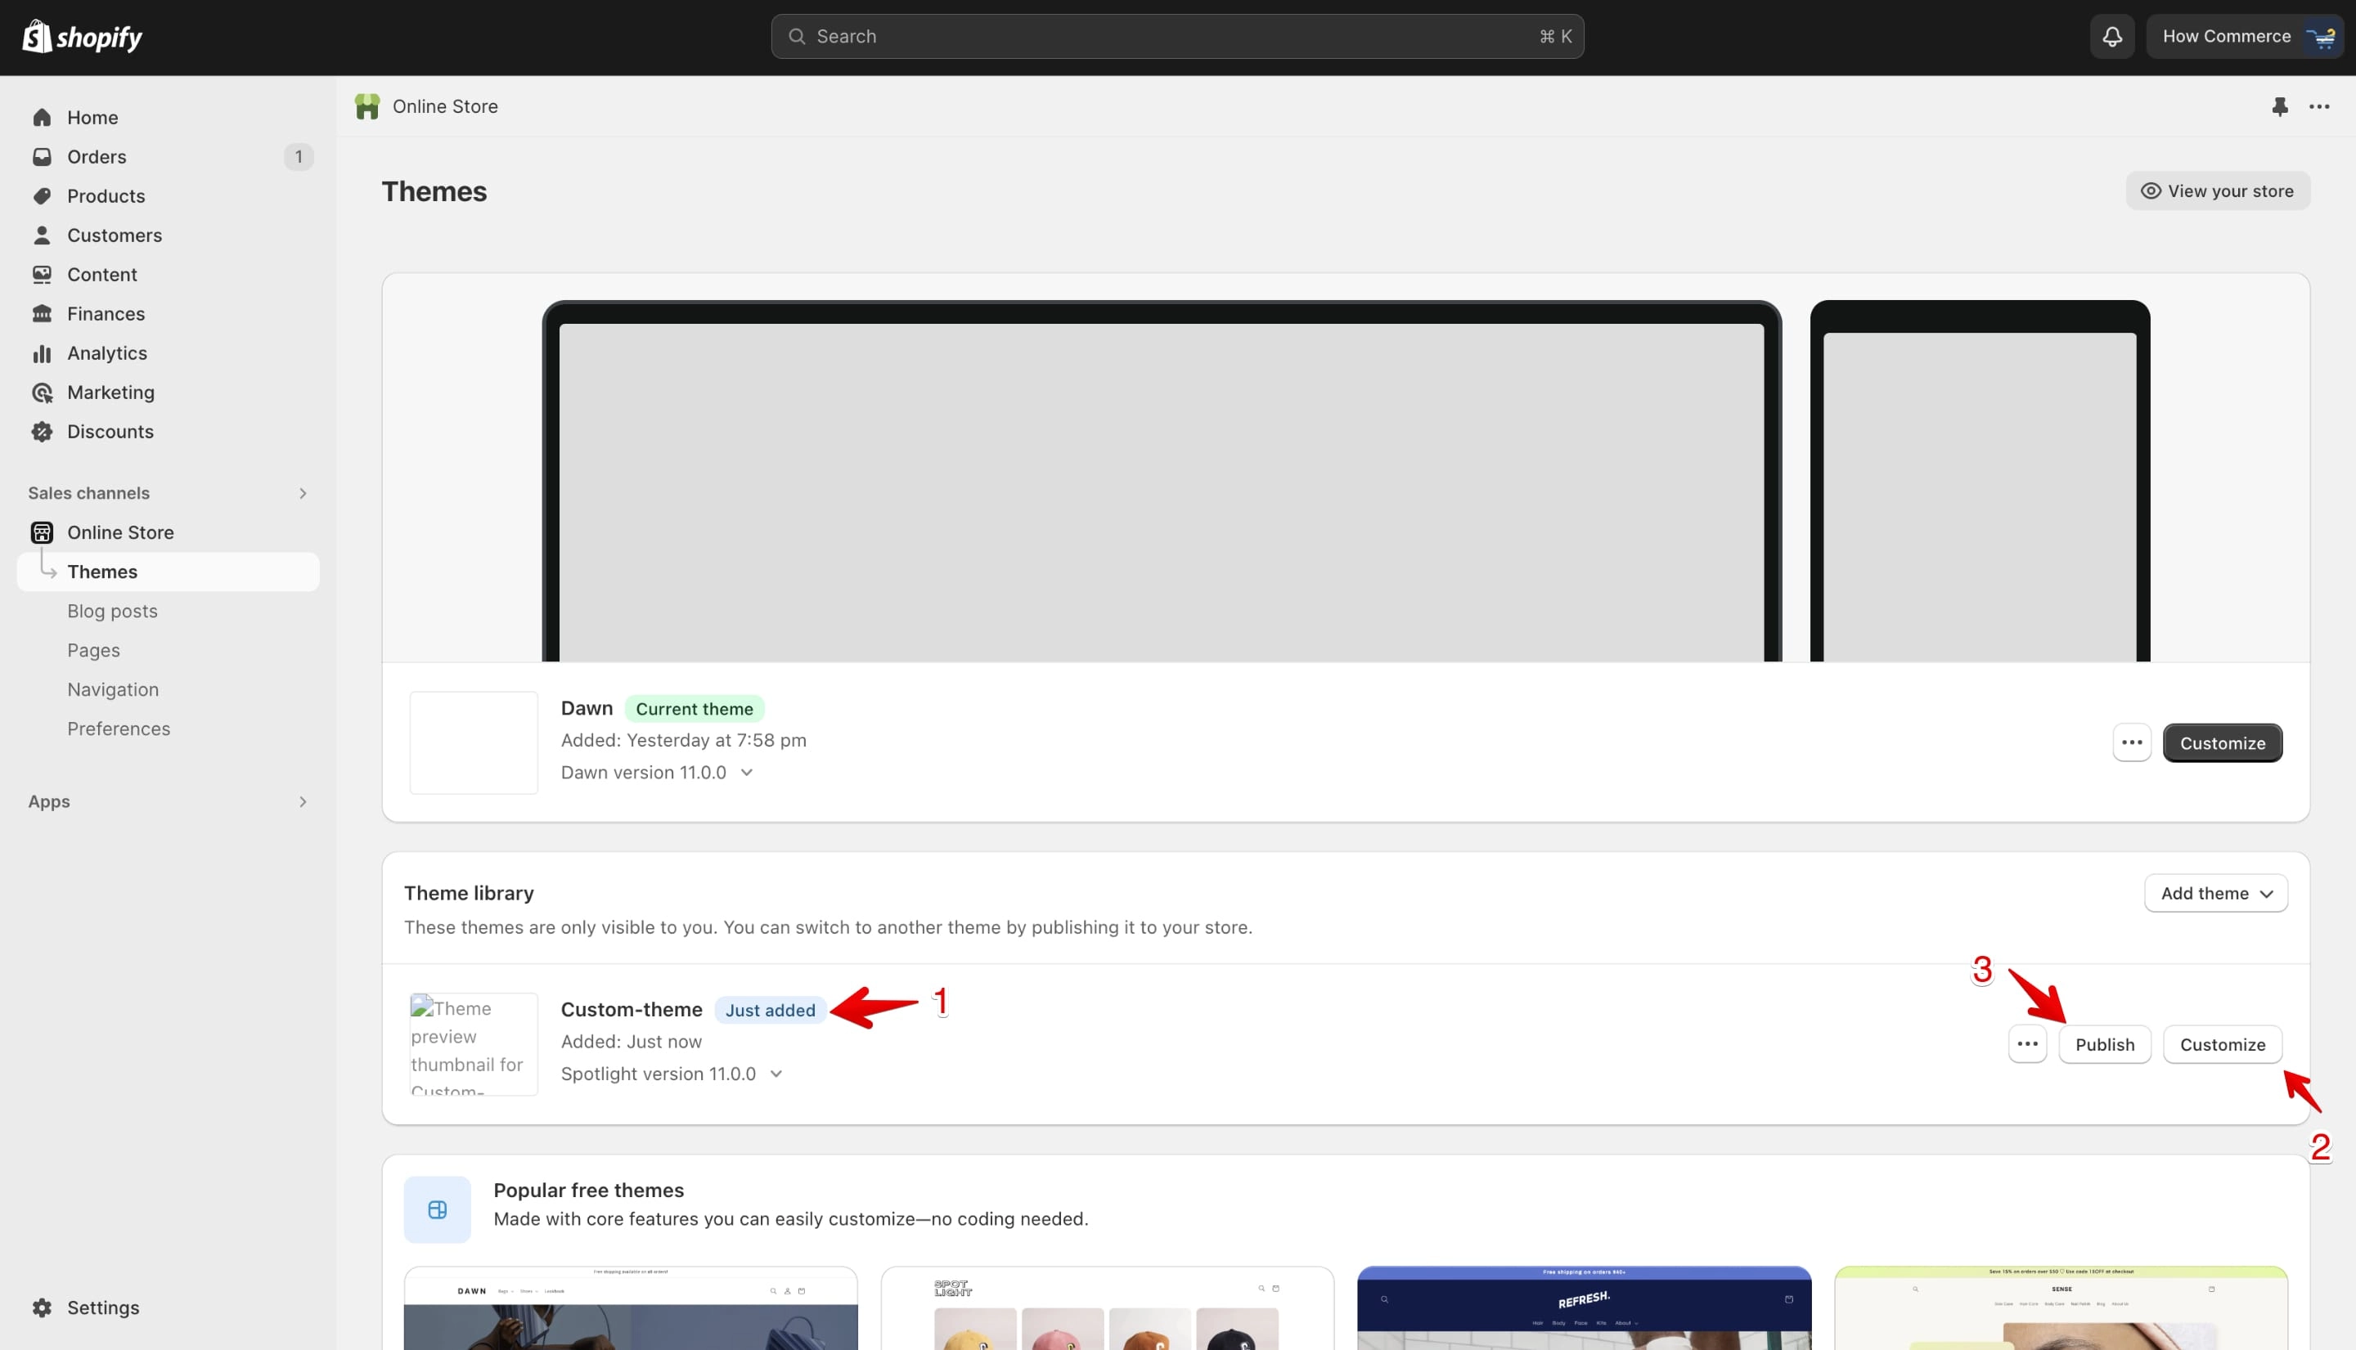Screen dimensions: 2356x1350
Task: Open Pages under Online Store
Action: click(x=94, y=650)
